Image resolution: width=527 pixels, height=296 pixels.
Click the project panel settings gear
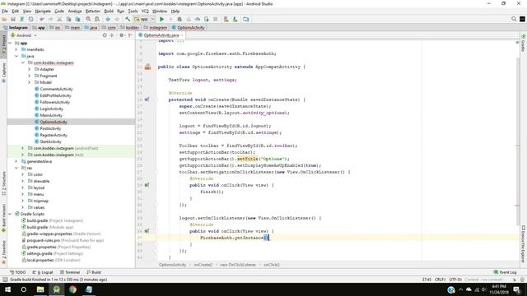[121, 35]
